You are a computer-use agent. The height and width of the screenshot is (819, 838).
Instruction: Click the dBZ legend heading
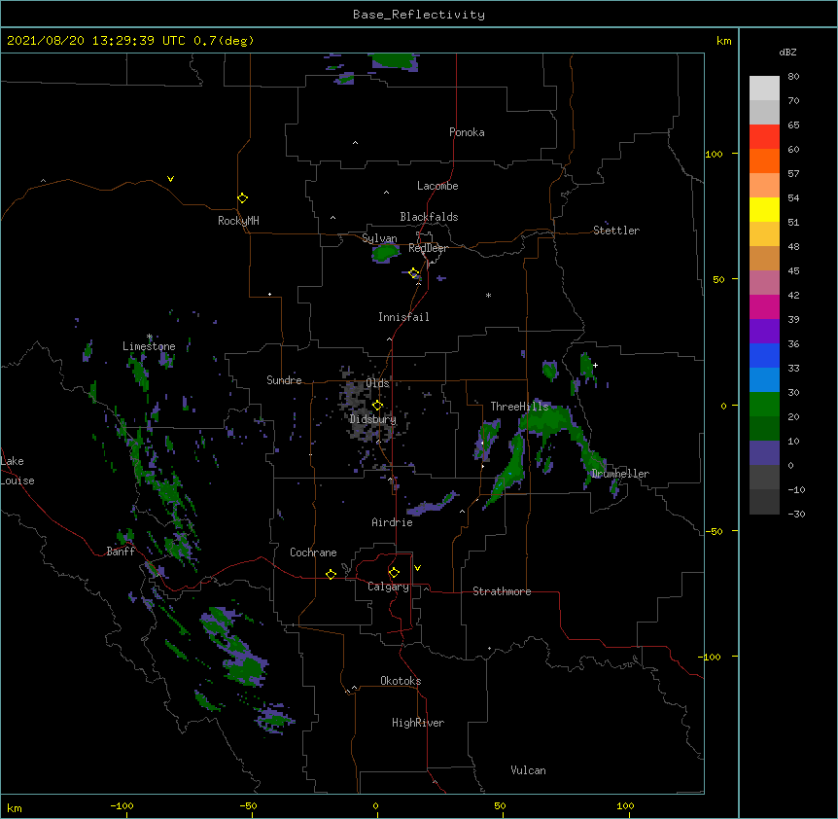[x=787, y=52]
